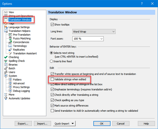Click the OK button
Viewport: 158px width, 129px height.
(x=101, y=124)
